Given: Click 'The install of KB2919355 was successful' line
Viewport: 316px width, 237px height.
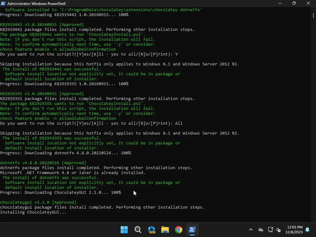Looking at the screenshot, I should (52, 138).
